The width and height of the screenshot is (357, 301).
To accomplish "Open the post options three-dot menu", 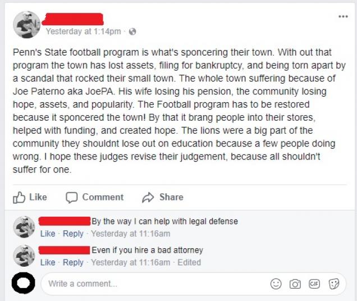I will [343, 17].
